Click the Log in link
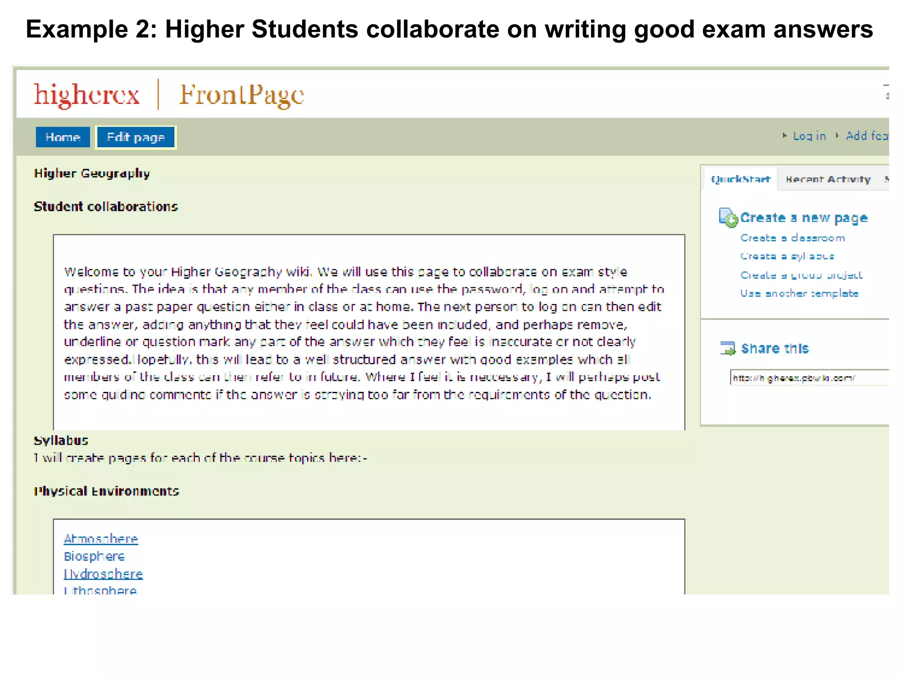 (x=809, y=136)
